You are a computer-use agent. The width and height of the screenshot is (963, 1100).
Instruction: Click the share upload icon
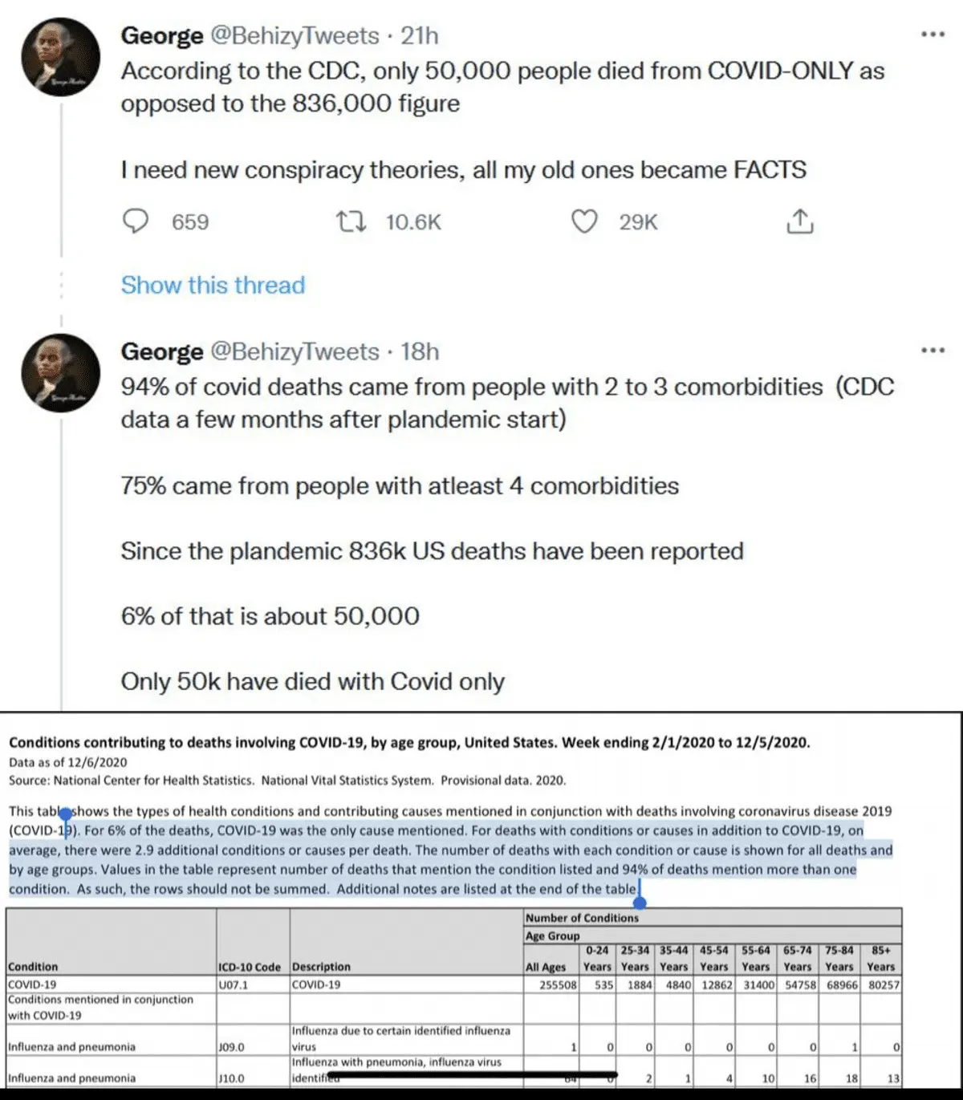[x=799, y=221]
